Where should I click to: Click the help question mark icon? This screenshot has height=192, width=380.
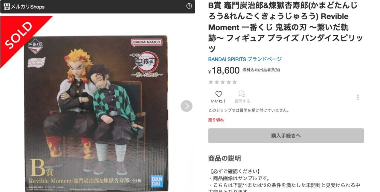[189, 6]
